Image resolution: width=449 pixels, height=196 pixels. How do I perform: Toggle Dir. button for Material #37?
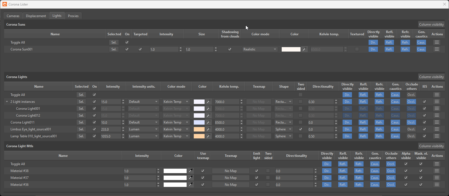[327, 178]
